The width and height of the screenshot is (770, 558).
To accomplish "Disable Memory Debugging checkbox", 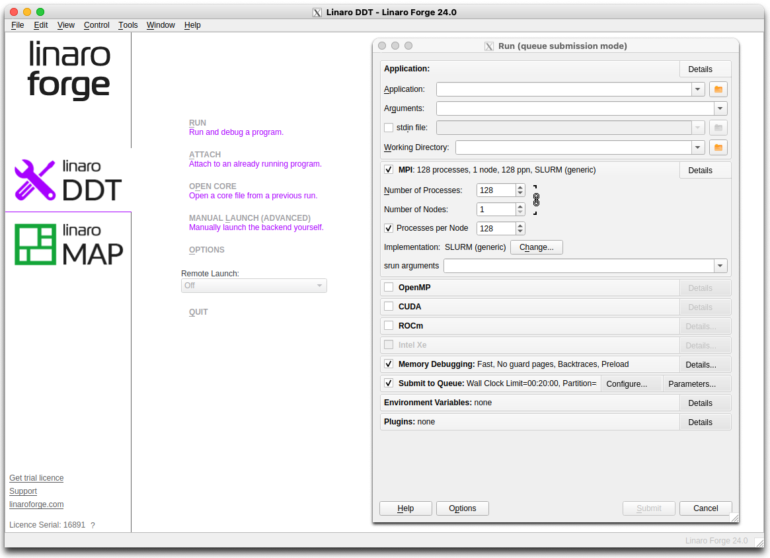I will click(389, 364).
